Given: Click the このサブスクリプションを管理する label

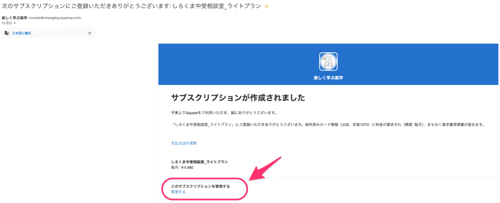Looking at the screenshot, I should click(x=201, y=186).
